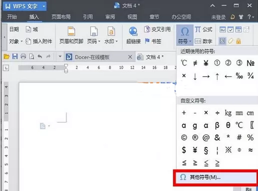Insert the ≠ recent symbol
The height and width of the screenshot is (191, 258).
click(195, 63)
